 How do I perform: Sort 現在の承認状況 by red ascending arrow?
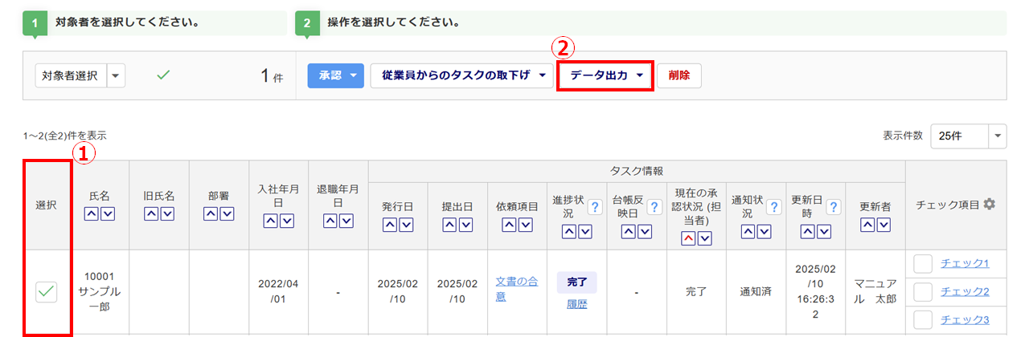pos(688,238)
